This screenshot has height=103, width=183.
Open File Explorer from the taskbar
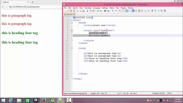19,100
